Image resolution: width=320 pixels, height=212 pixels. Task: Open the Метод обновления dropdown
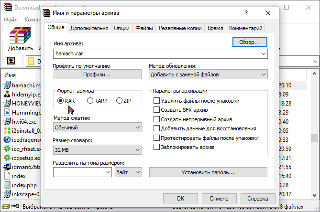[208, 74]
